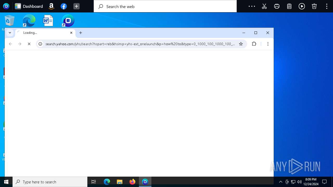The height and width of the screenshot is (187, 333).
Task: Open Task View on taskbar
Action: click(x=94, y=182)
